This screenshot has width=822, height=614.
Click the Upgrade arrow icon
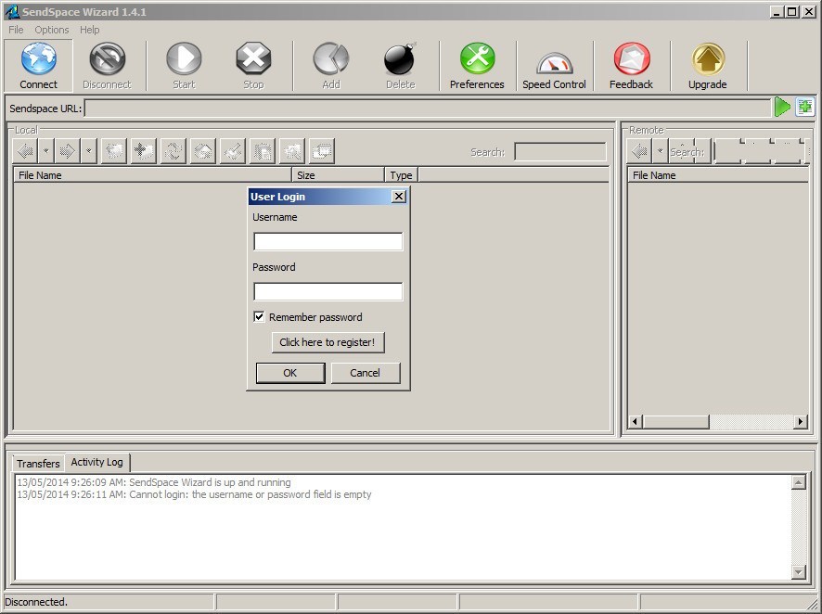click(x=708, y=58)
